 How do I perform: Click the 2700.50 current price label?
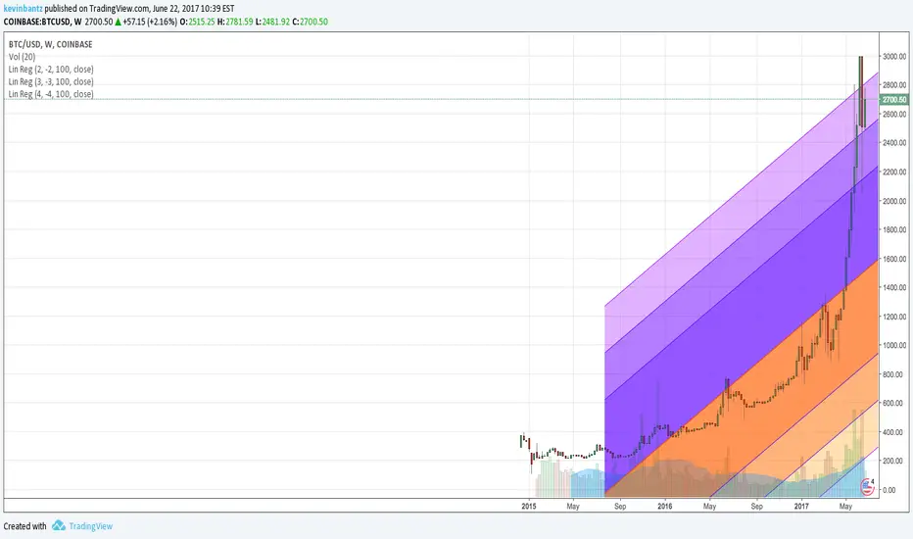coord(894,100)
